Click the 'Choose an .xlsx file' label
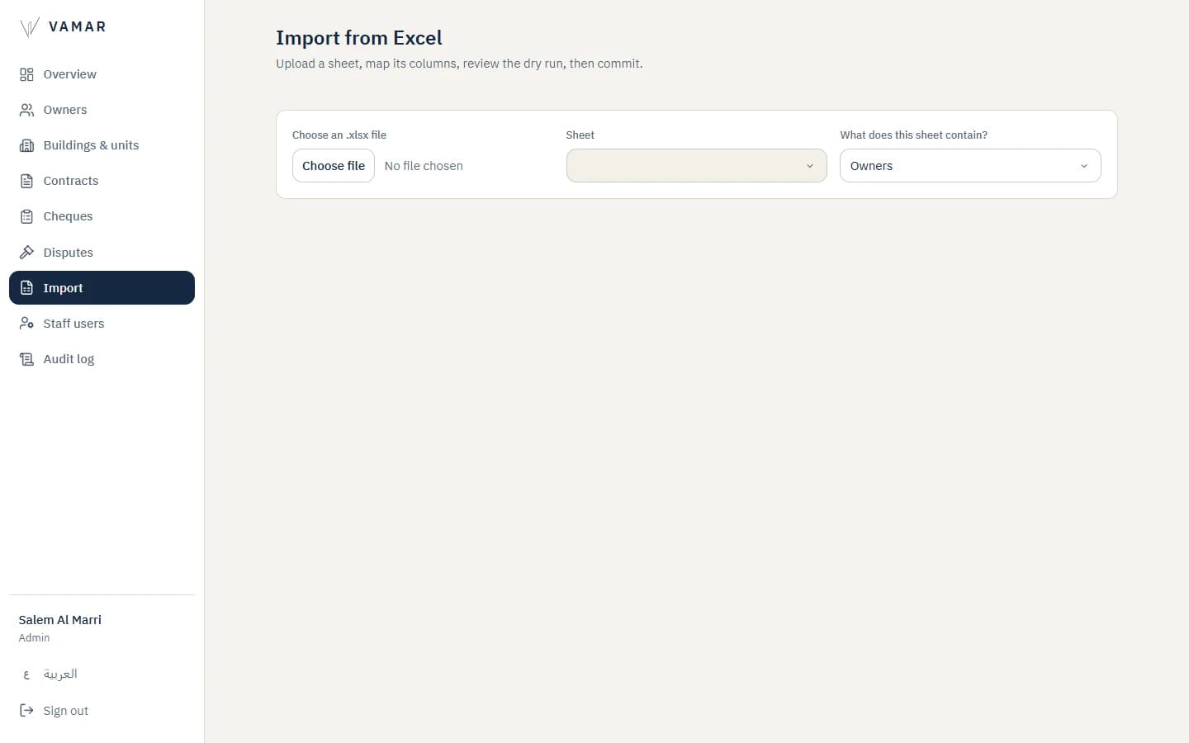 click(x=339, y=135)
